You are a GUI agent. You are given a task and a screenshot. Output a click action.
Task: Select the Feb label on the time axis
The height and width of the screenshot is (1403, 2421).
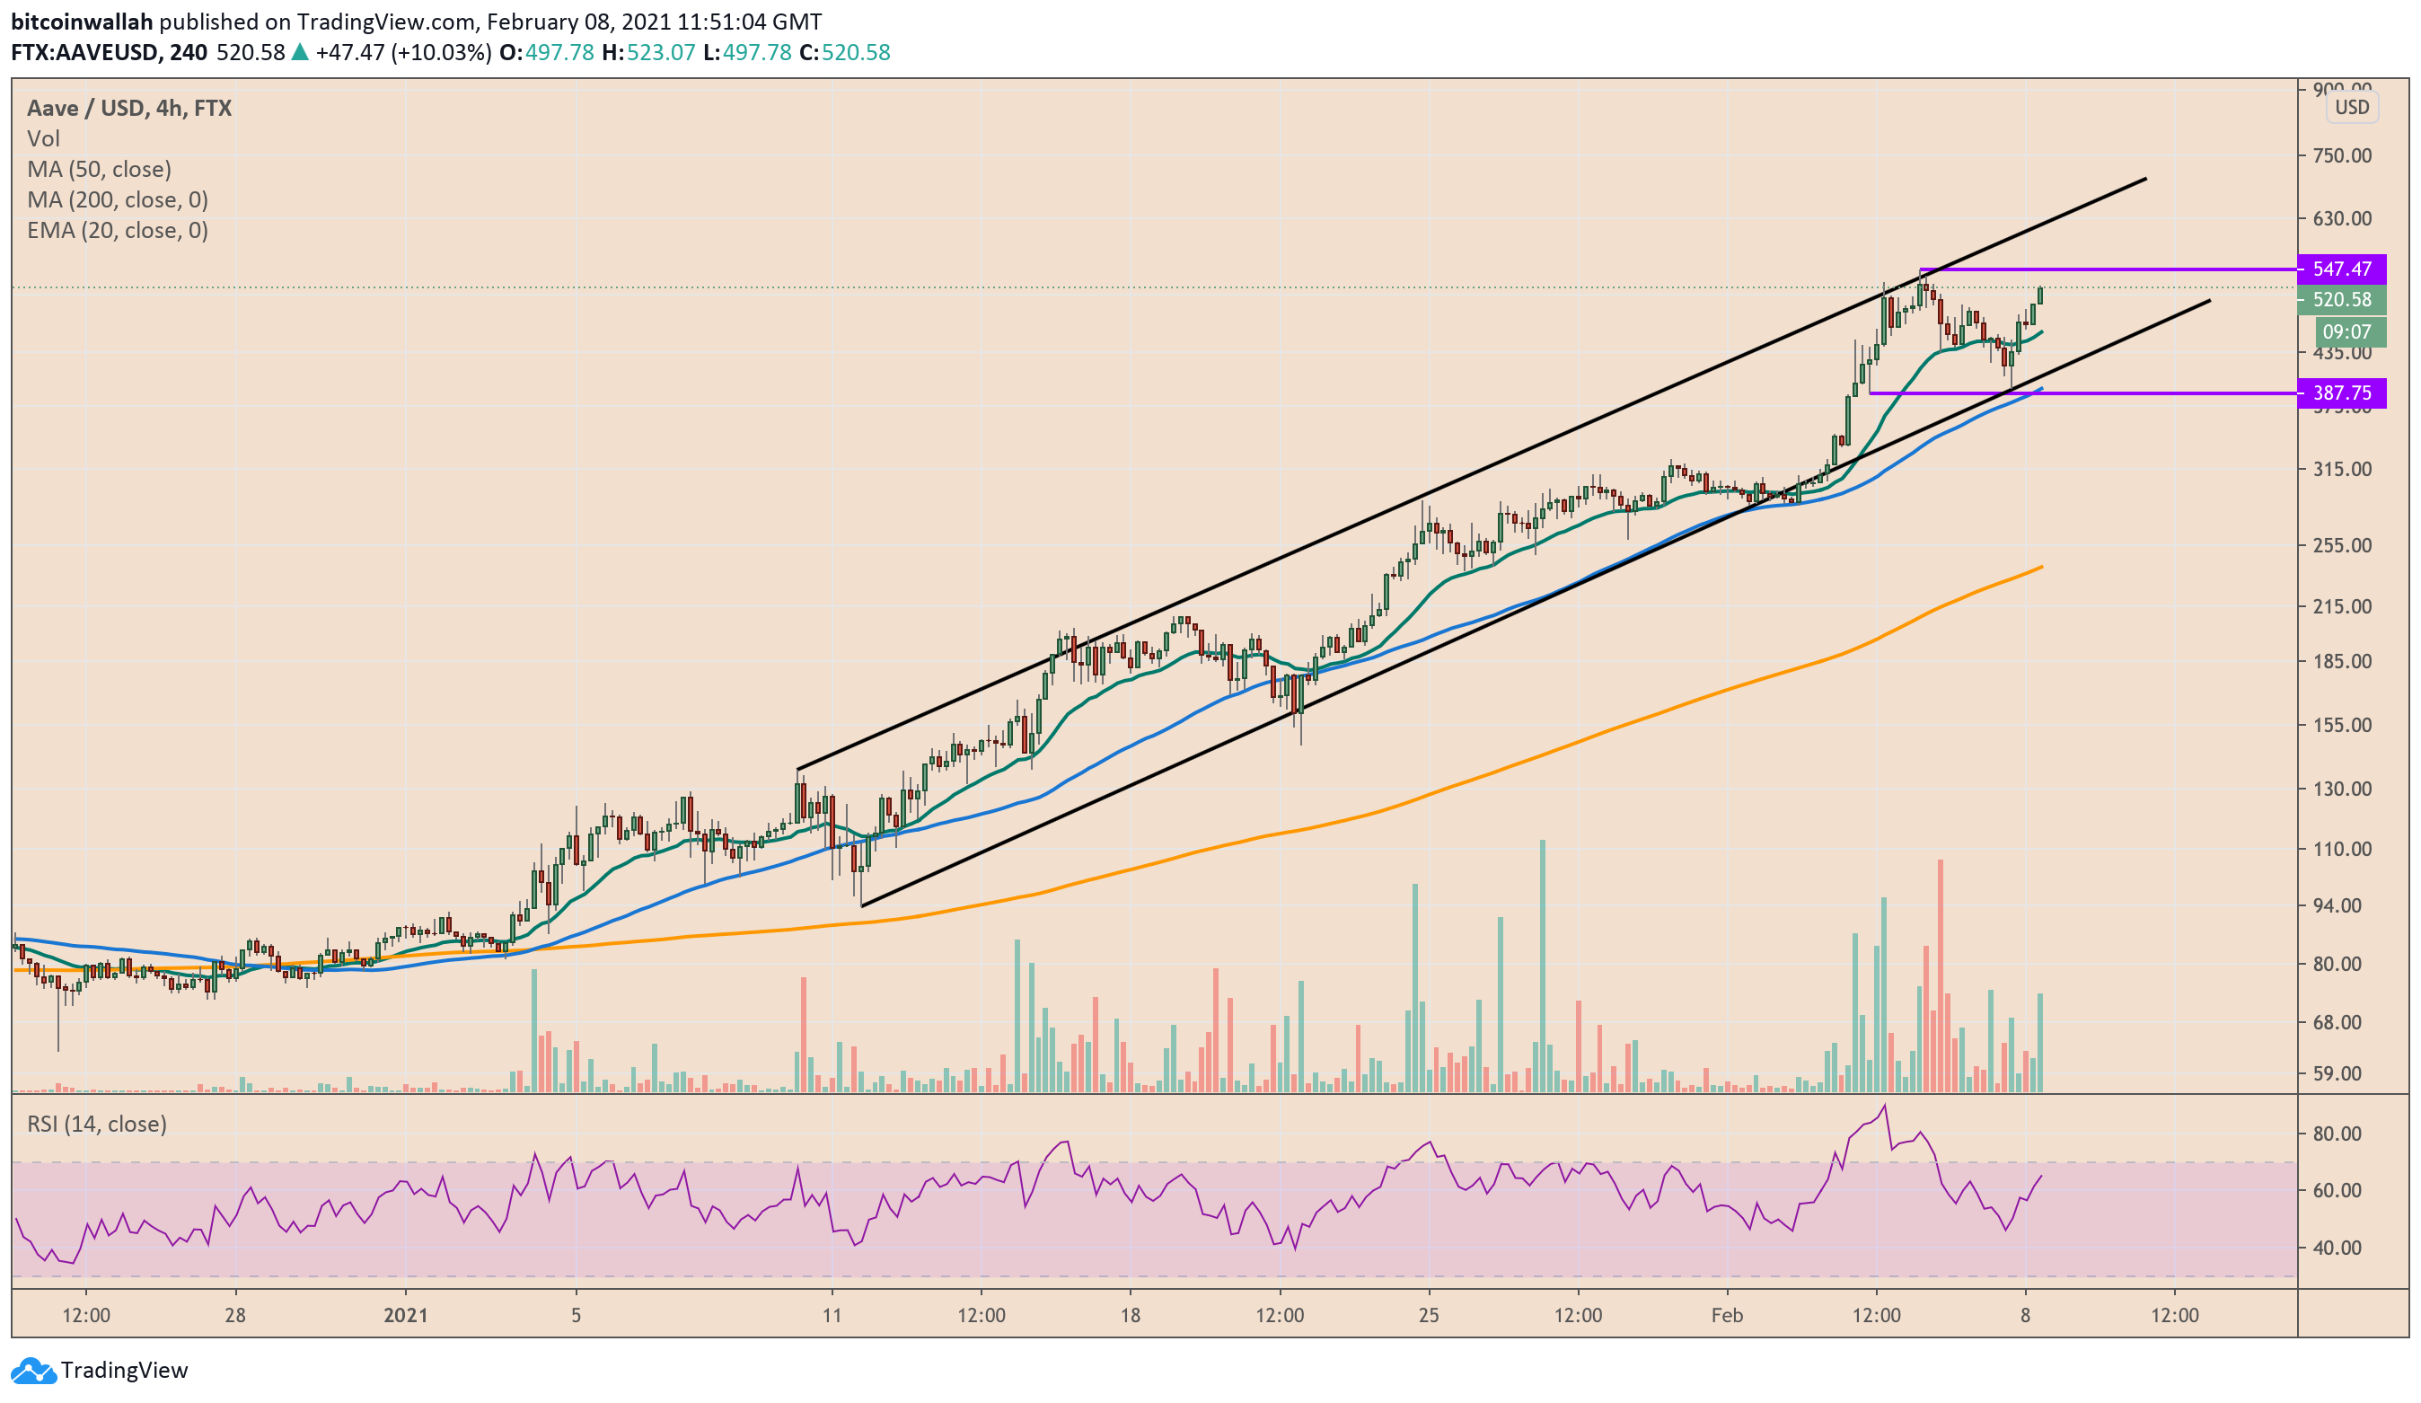click(x=1727, y=1316)
